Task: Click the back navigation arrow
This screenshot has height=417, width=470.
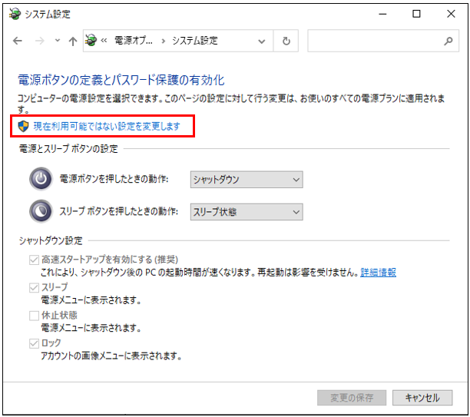Action: tap(18, 41)
